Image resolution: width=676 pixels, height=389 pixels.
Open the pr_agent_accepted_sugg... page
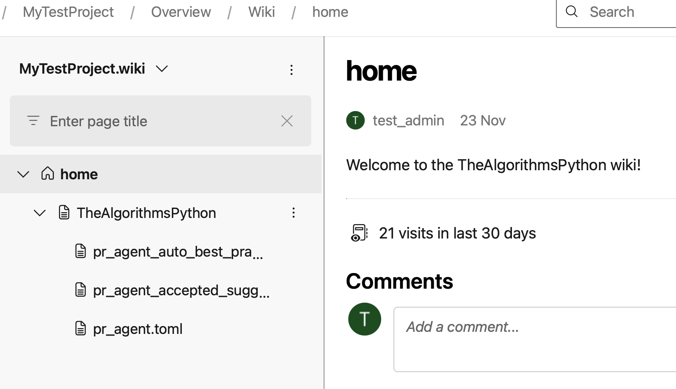pos(181,290)
